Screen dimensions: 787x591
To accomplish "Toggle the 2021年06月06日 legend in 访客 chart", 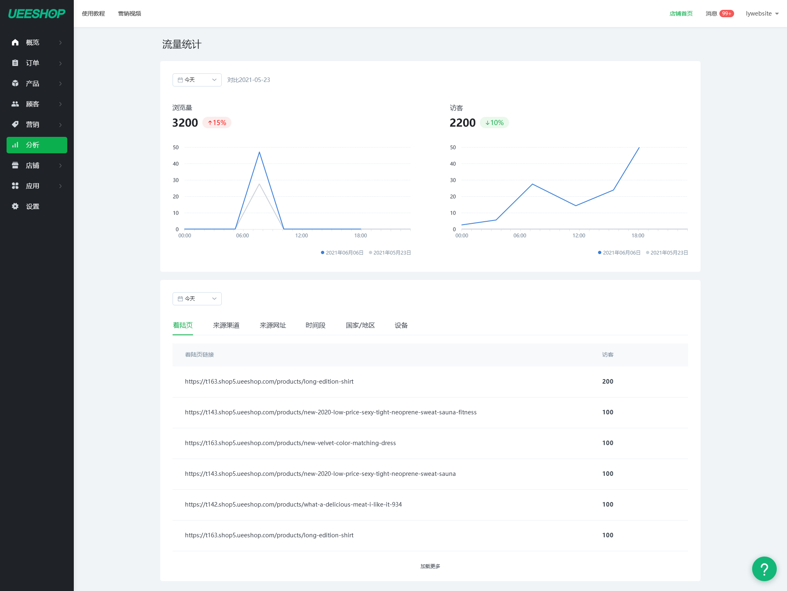I will coord(619,252).
